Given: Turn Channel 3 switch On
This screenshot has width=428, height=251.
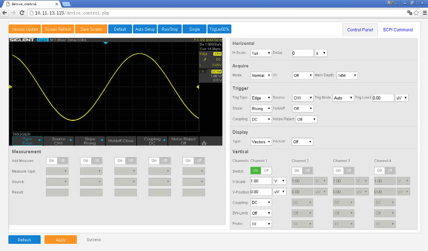Looking at the screenshot, I should tap(338, 170).
